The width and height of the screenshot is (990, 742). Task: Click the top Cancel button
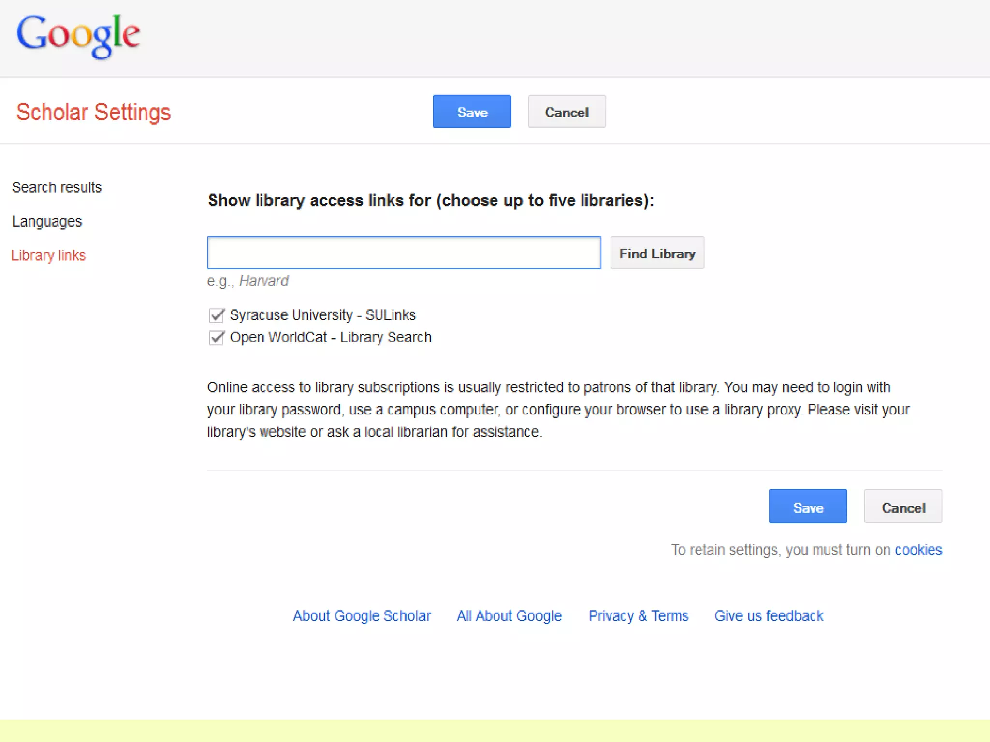(x=567, y=112)
